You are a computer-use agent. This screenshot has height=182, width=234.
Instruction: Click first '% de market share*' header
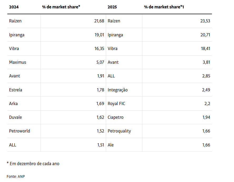(x=61, y=7)
